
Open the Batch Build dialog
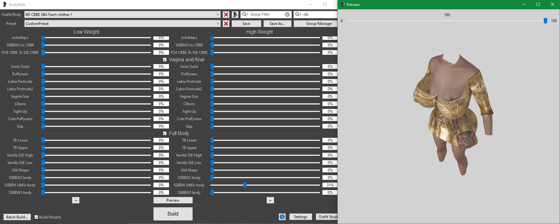[x=17, y=217]
